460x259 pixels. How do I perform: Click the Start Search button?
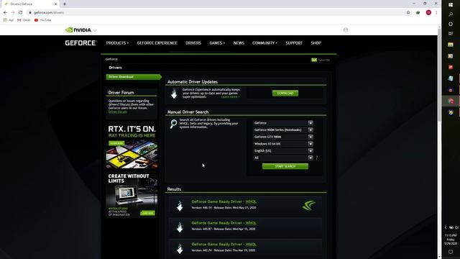tap(285, 166)
